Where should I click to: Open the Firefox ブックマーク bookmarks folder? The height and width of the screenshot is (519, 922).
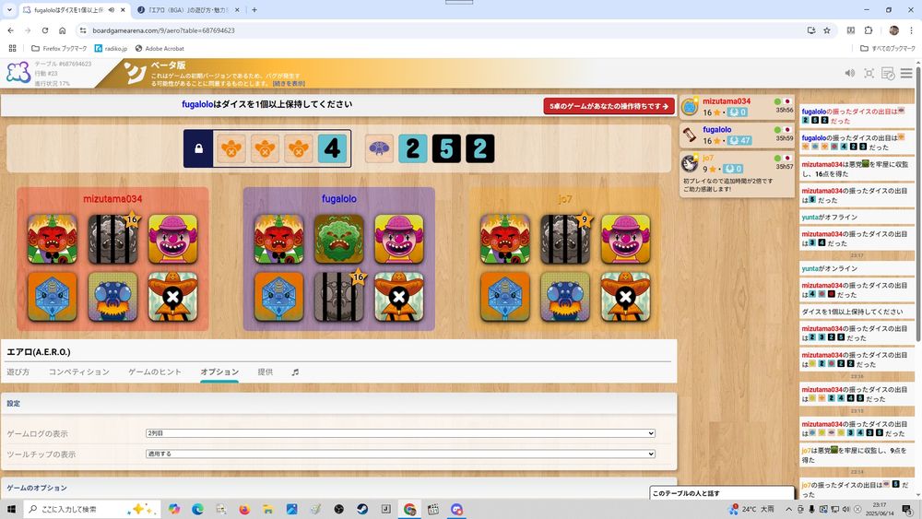click(59, 48)
